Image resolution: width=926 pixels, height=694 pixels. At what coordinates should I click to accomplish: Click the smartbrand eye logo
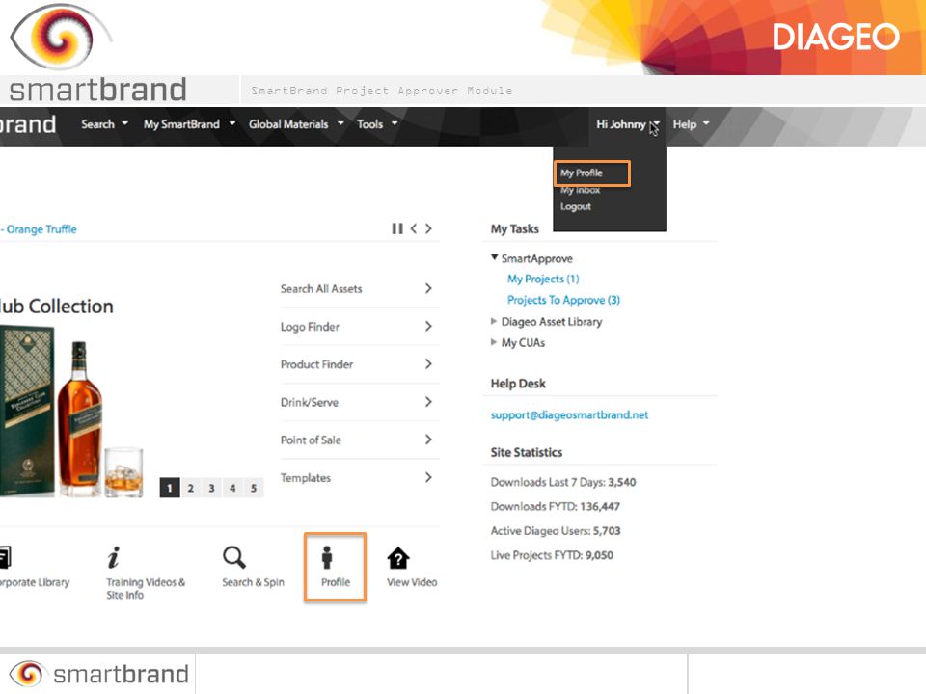61,37
